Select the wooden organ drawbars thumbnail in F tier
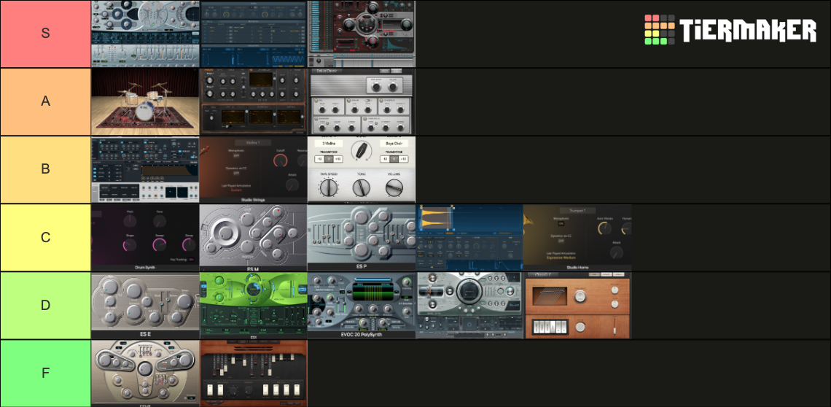831x407 pixels. tap(254, 373)
